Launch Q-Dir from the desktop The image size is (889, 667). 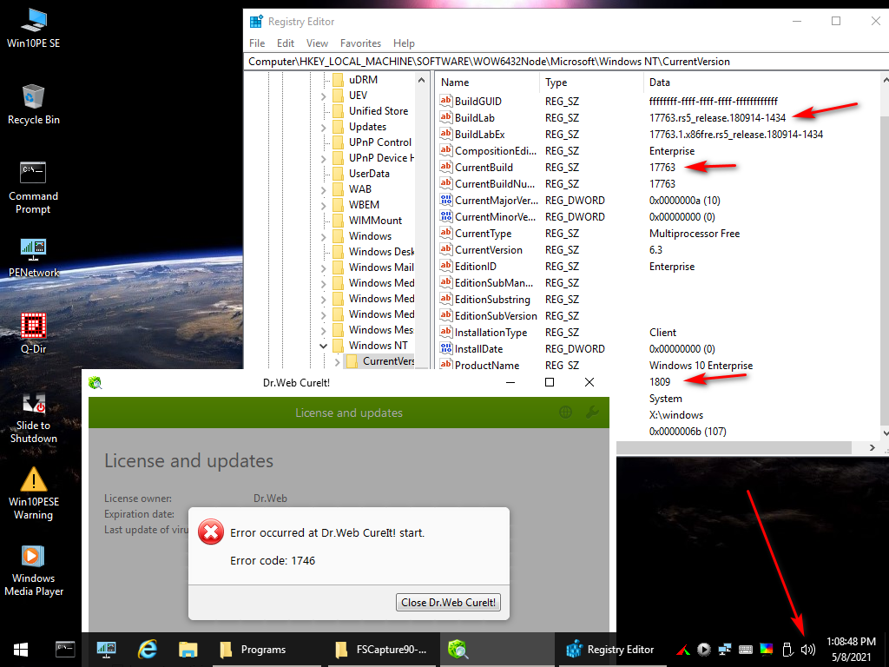coord(34,333)
